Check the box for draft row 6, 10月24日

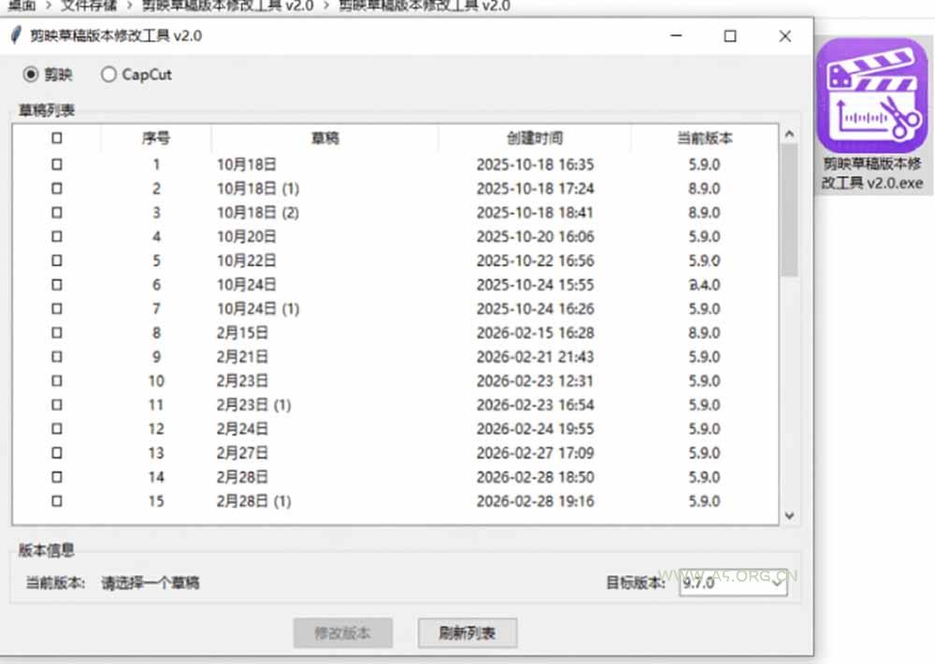click(x=57, y=285)
